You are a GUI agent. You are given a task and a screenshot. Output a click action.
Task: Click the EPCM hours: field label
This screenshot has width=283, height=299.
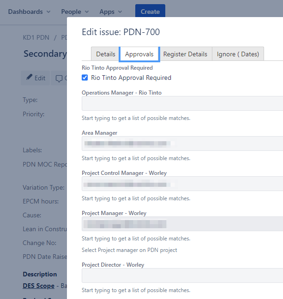coord(41,201)
